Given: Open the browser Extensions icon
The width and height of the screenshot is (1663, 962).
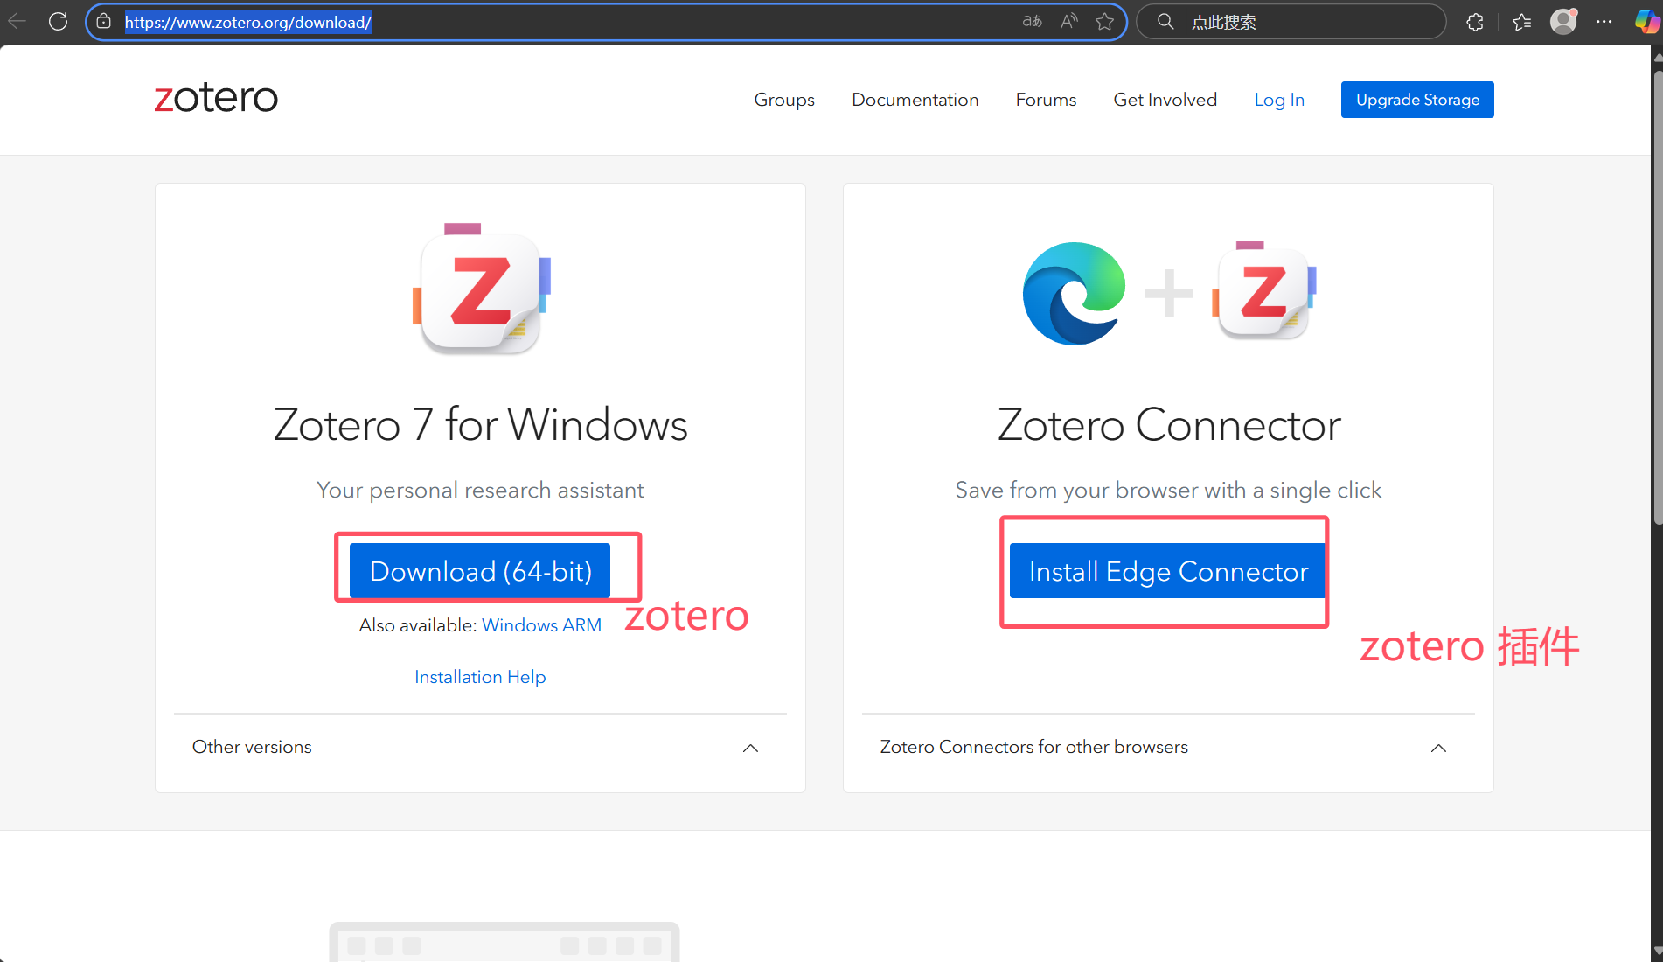Looking at the screenshot, I should tap(1475, 21).
